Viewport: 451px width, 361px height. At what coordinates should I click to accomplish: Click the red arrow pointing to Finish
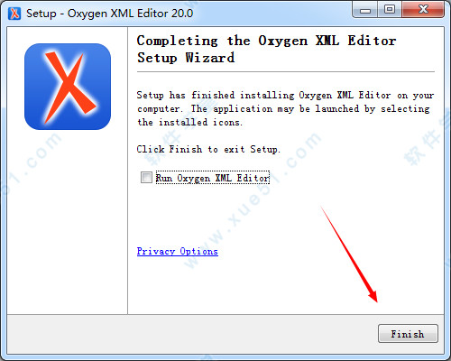(349, 255)
